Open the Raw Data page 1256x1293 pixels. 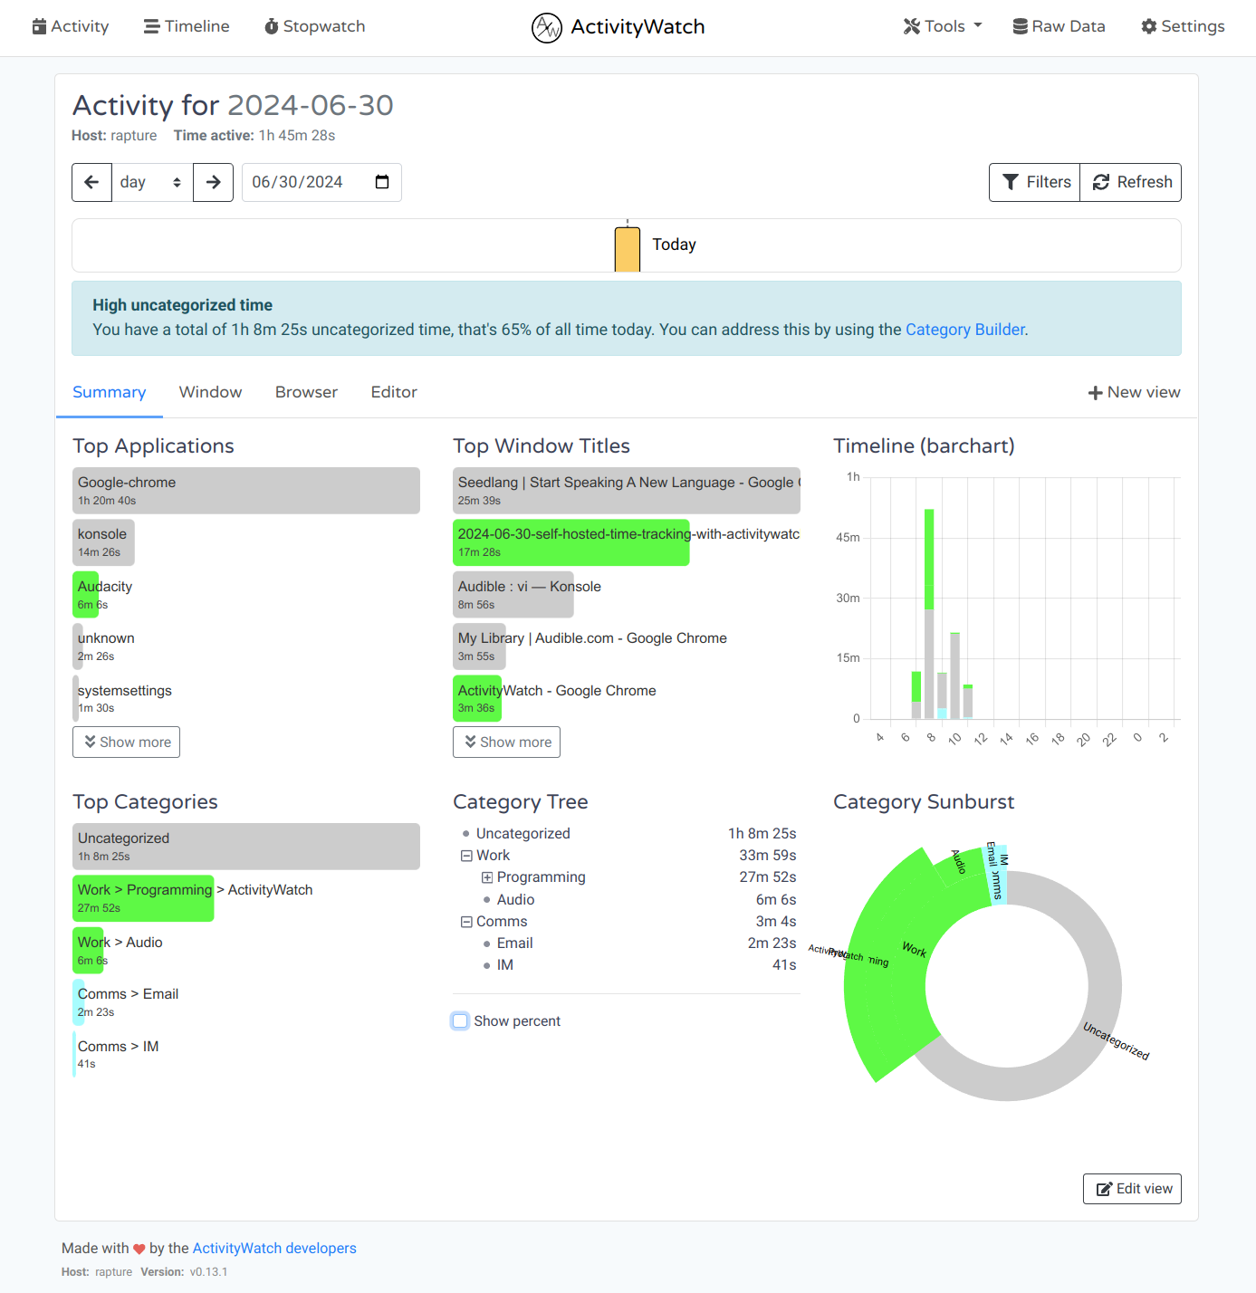pos(1058,26)
